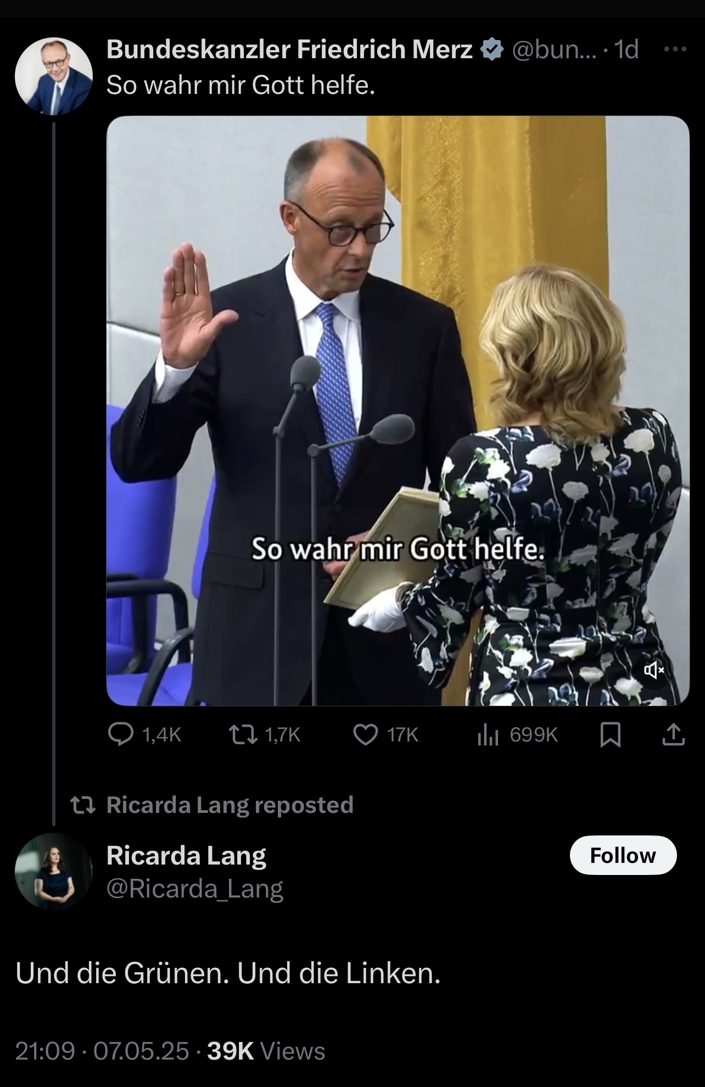Like the post with the heart icon

click(x=365, y=734)
